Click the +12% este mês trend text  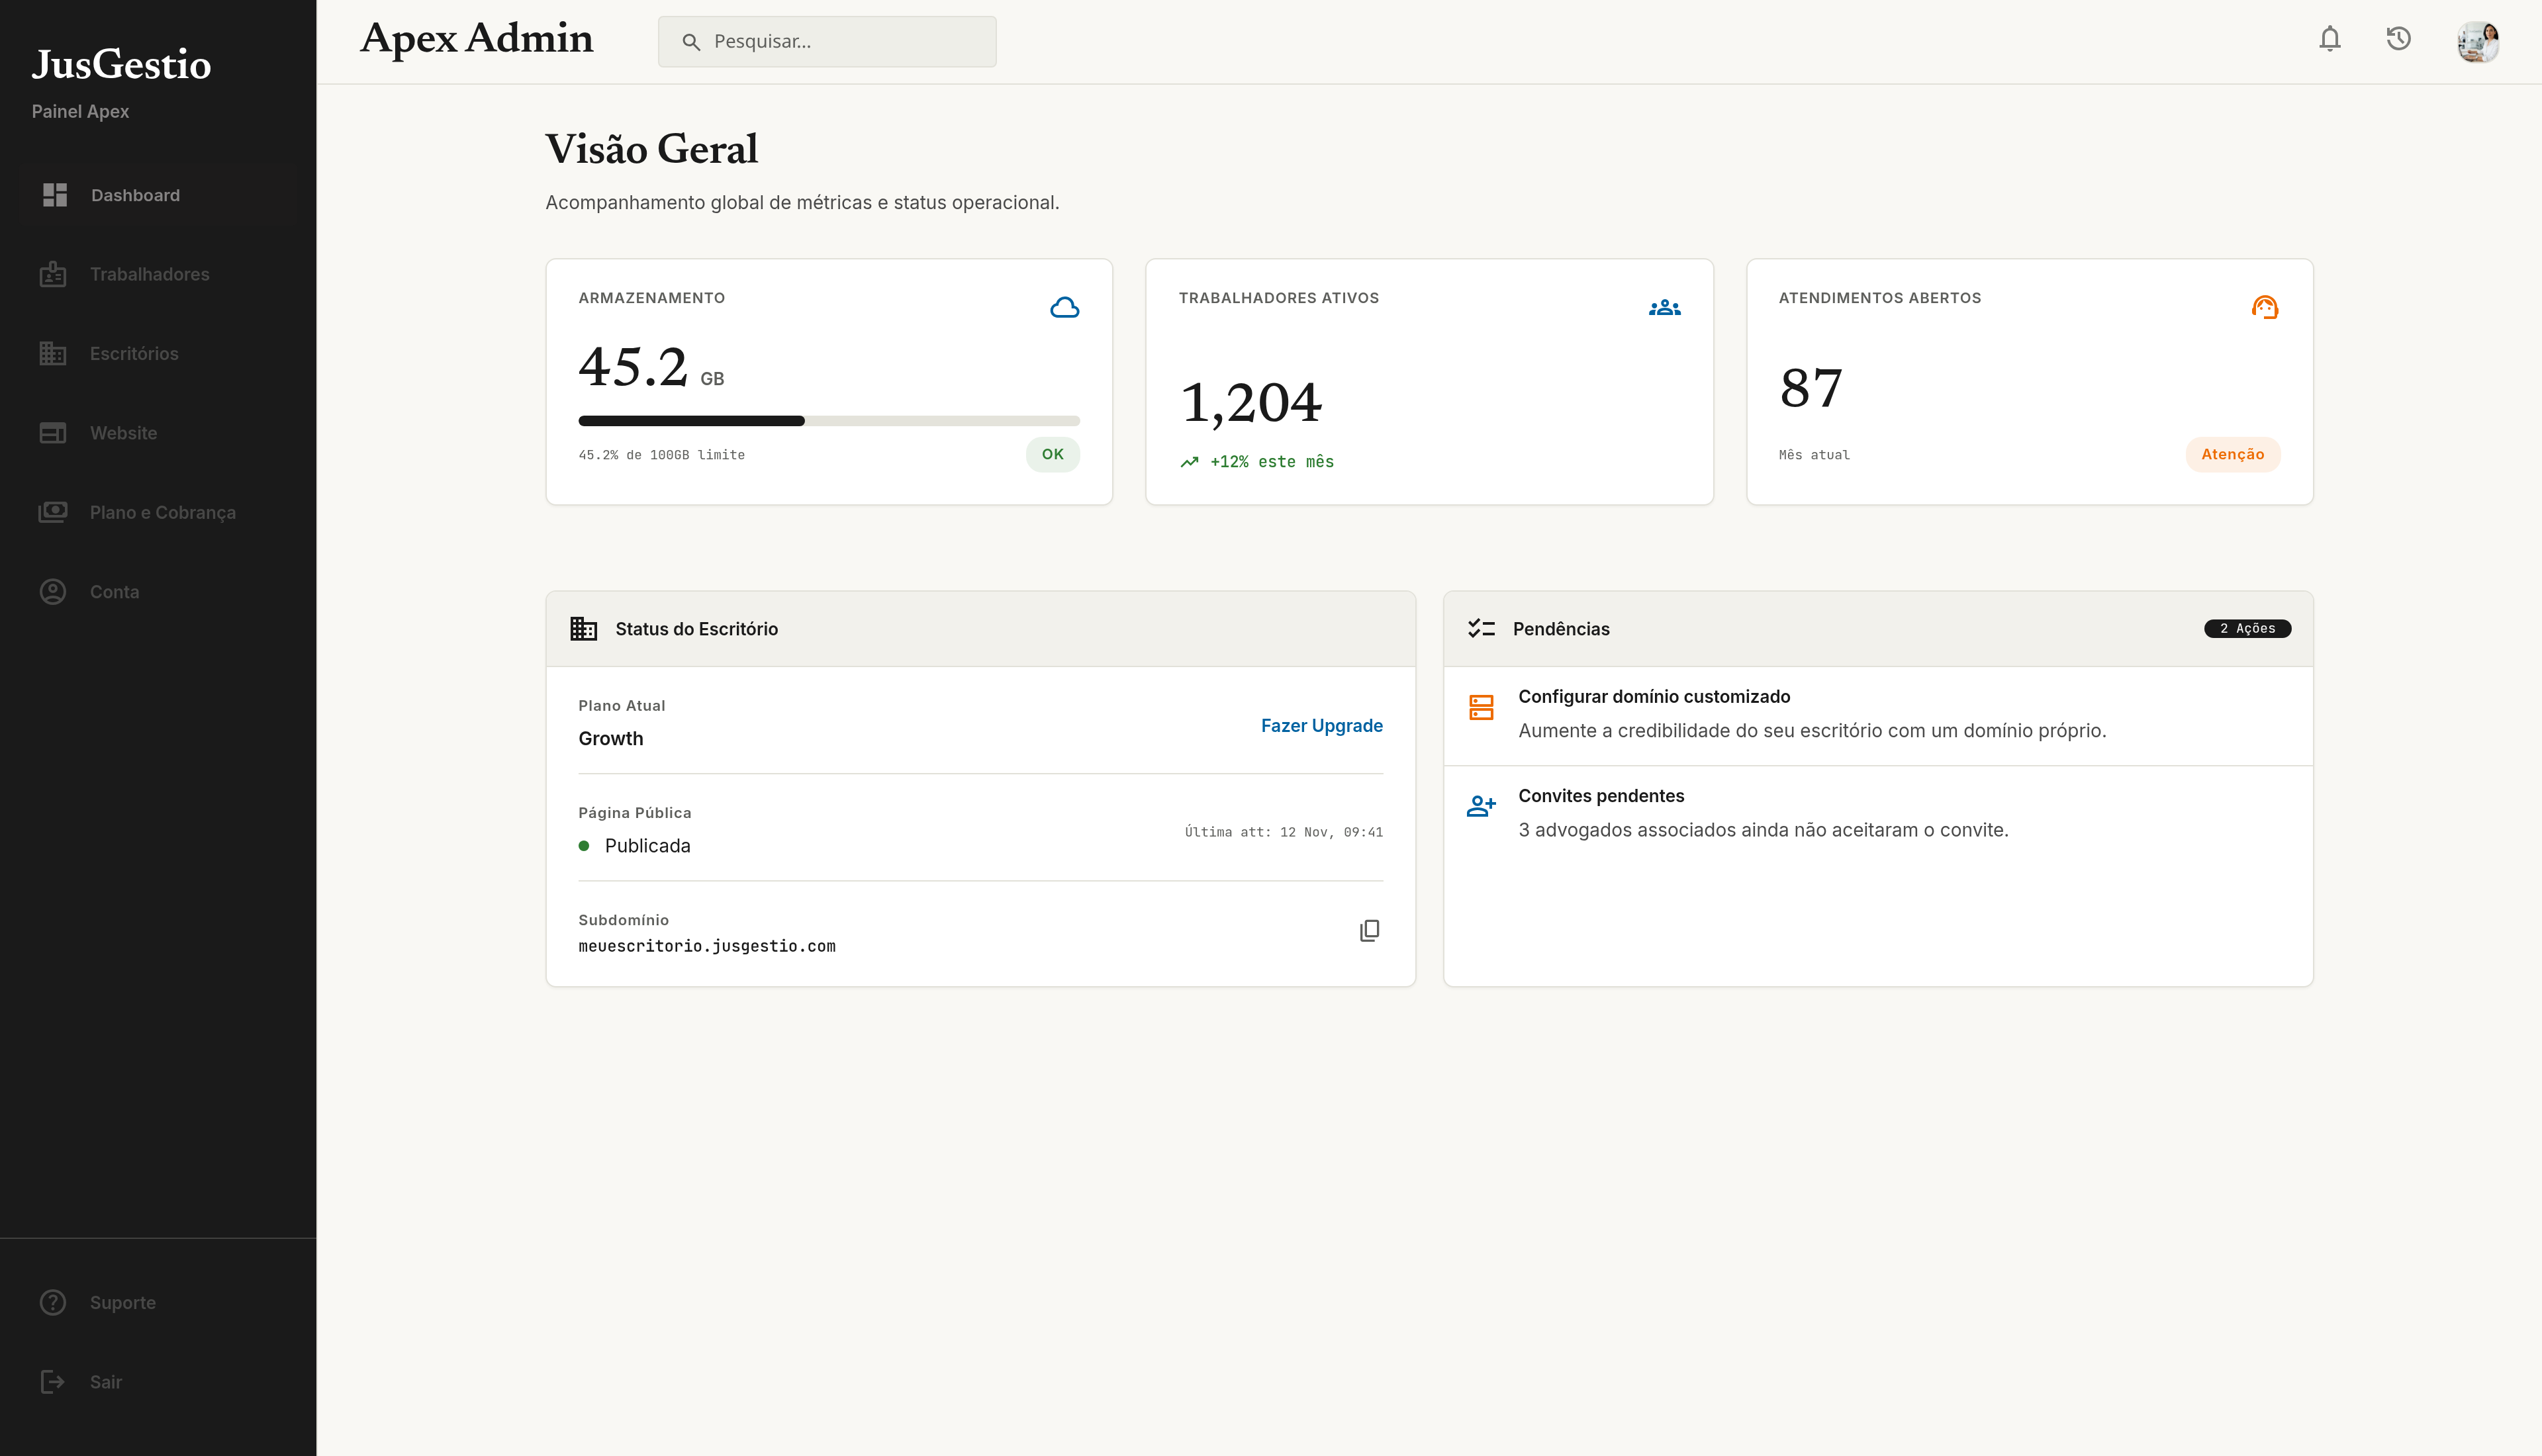click(x=1271, y=462)
